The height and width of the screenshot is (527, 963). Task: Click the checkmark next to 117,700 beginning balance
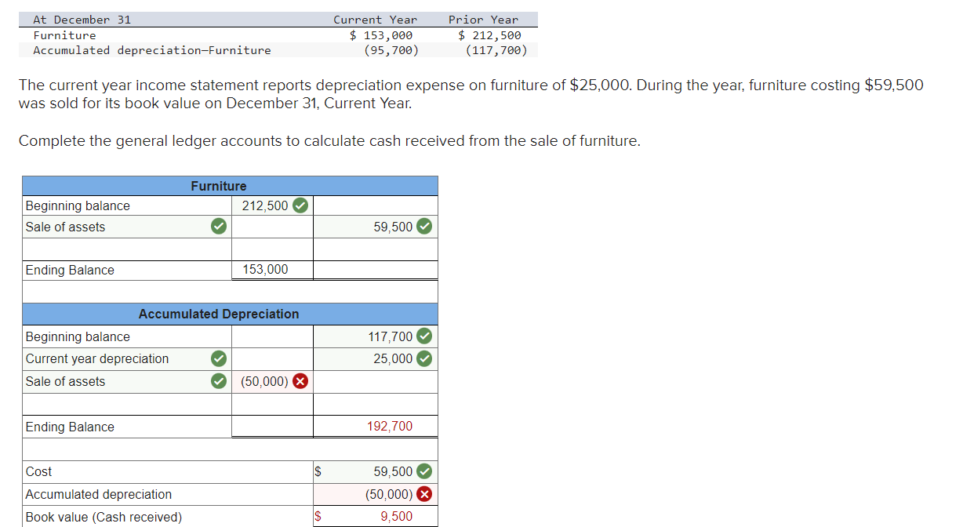coord(425,336)
